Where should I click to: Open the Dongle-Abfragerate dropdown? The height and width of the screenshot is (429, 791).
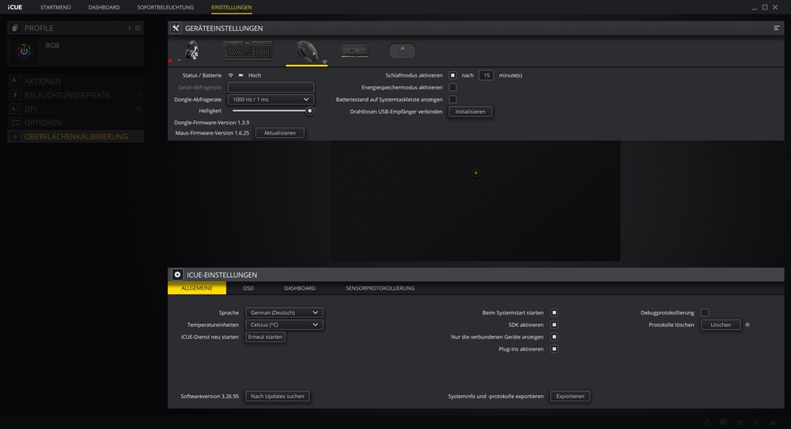(271, 100)
